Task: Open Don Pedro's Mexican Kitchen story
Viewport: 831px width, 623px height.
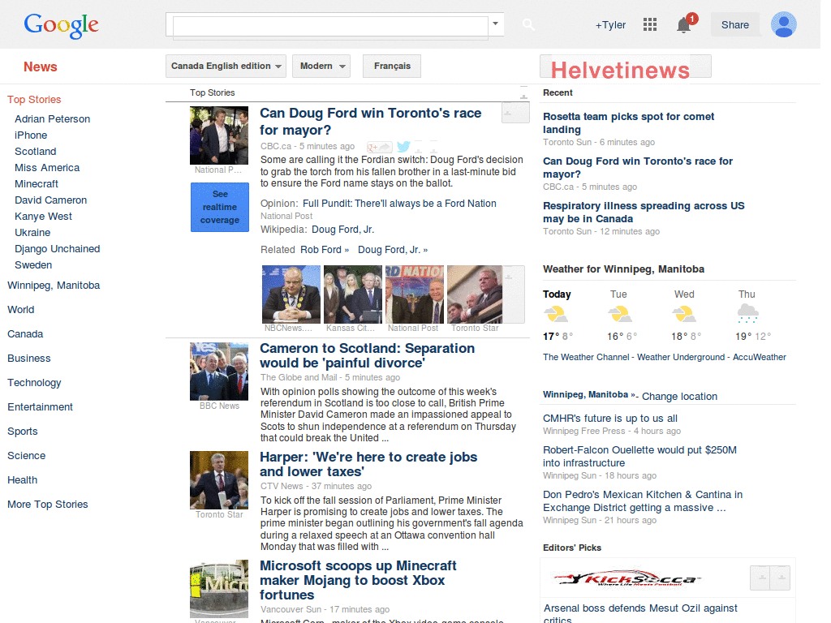Action: pyautogui.click(x=643, y=501)
